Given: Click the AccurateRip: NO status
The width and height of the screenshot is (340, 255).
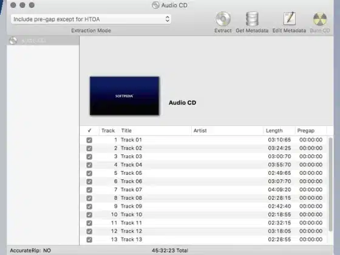Looking at the screenshot, I should (x=30, y=250).
